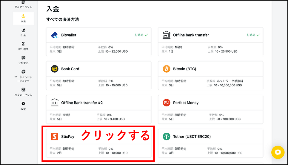Click the '10 - 22,000 USD' limit on Bitwallet
The width and height of the screenshot is (288, 165).
pyautogui.click(x=116, y=51)
